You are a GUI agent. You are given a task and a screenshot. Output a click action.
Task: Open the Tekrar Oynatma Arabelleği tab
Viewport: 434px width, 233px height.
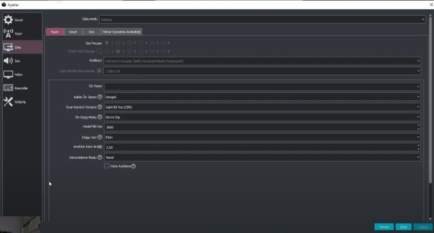[x=121, y=32]
